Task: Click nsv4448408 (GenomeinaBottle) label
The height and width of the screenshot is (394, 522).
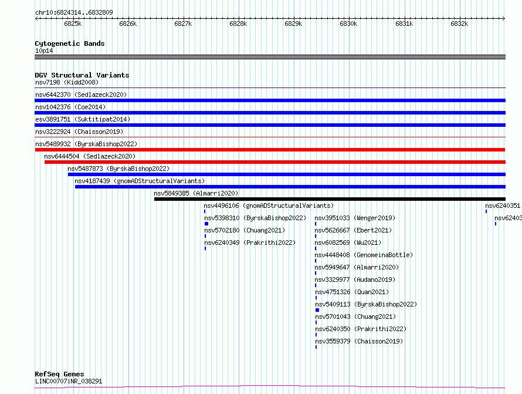Action: pos(364,255)
